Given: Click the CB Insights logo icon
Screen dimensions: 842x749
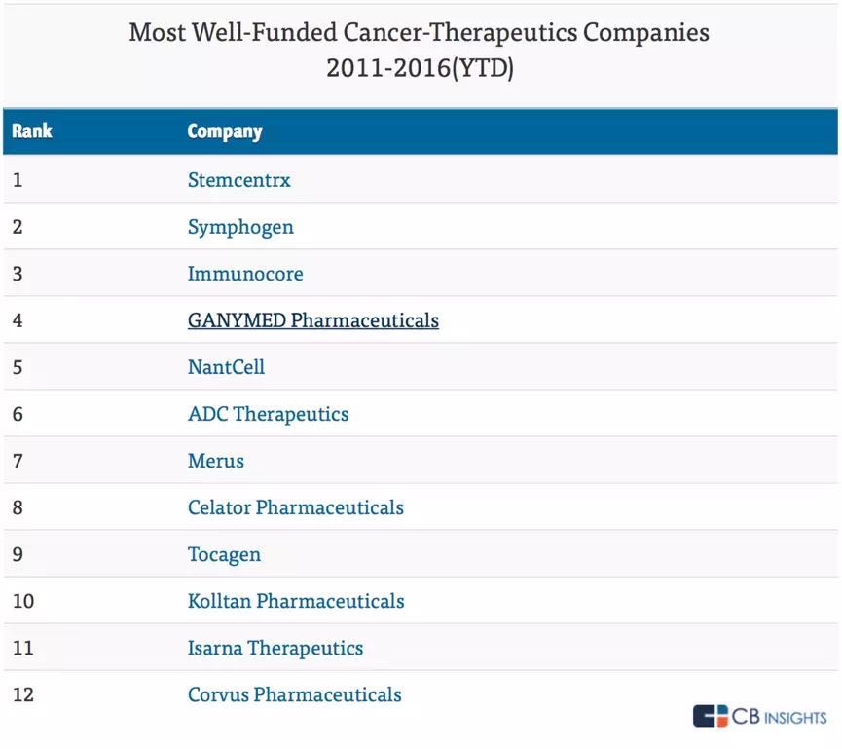Looking at the screenshot, I should tap(710, 716).
